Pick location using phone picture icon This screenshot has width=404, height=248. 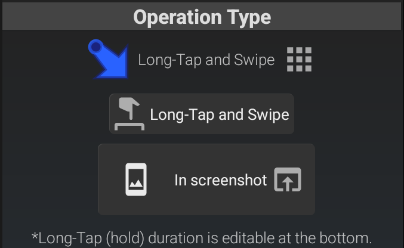[x=136, y=179]
